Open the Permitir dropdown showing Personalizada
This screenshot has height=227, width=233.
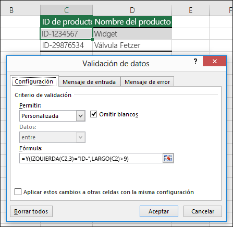click(52, 116)
